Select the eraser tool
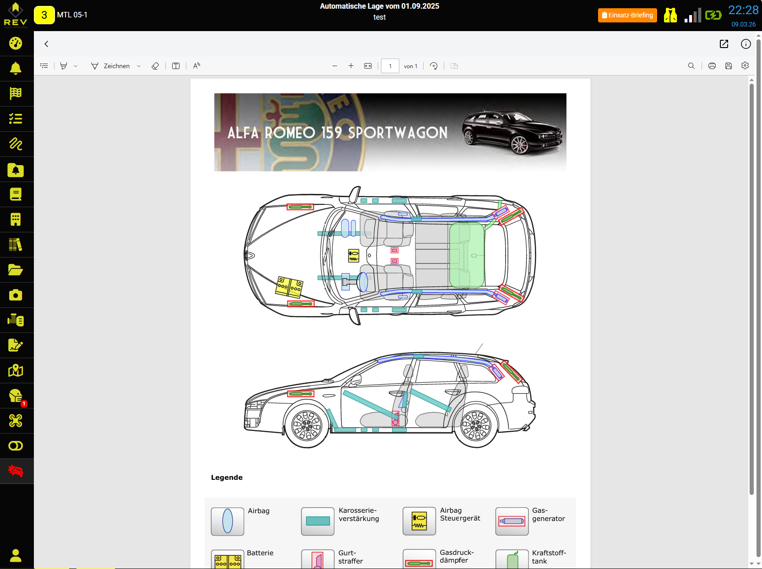This screenshot has height=569, width=762. pos(155,66)
